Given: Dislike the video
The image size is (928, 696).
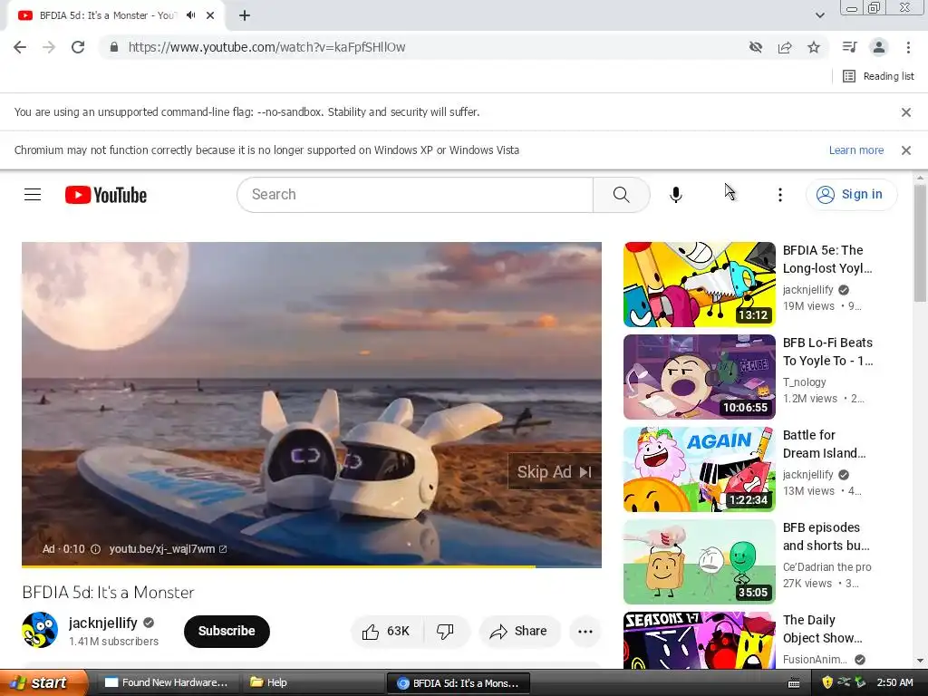Looking at the screenshot, I should pos(446,632).
